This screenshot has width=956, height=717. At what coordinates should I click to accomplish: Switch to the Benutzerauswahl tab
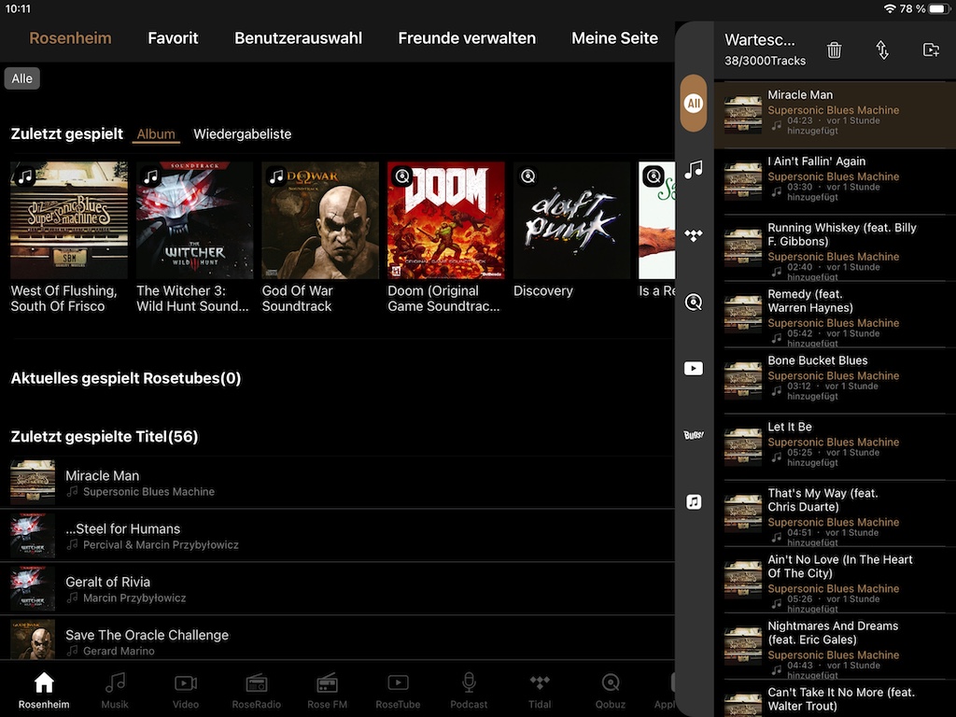[x=298, y=37]
